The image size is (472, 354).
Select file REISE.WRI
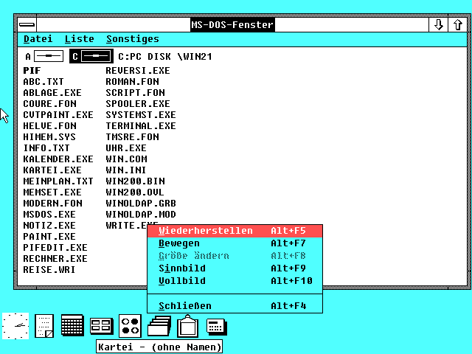coord(49,270)
